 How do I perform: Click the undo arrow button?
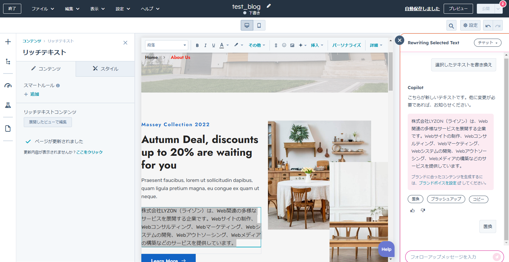(488, 26)
